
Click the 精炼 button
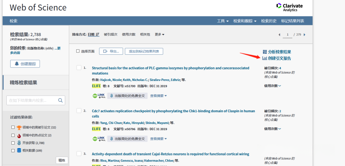tap(62, 160)
